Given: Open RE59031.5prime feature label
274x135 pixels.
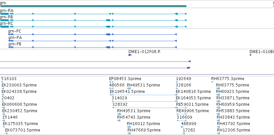Looking at the screenshot, I should pyautogui.click(x=193, y=104).
